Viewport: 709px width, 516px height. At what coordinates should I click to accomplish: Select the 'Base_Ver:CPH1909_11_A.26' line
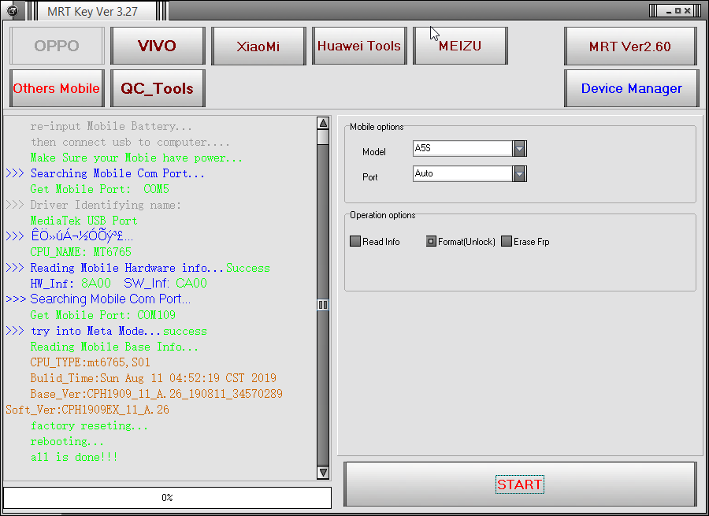point(156,394)
